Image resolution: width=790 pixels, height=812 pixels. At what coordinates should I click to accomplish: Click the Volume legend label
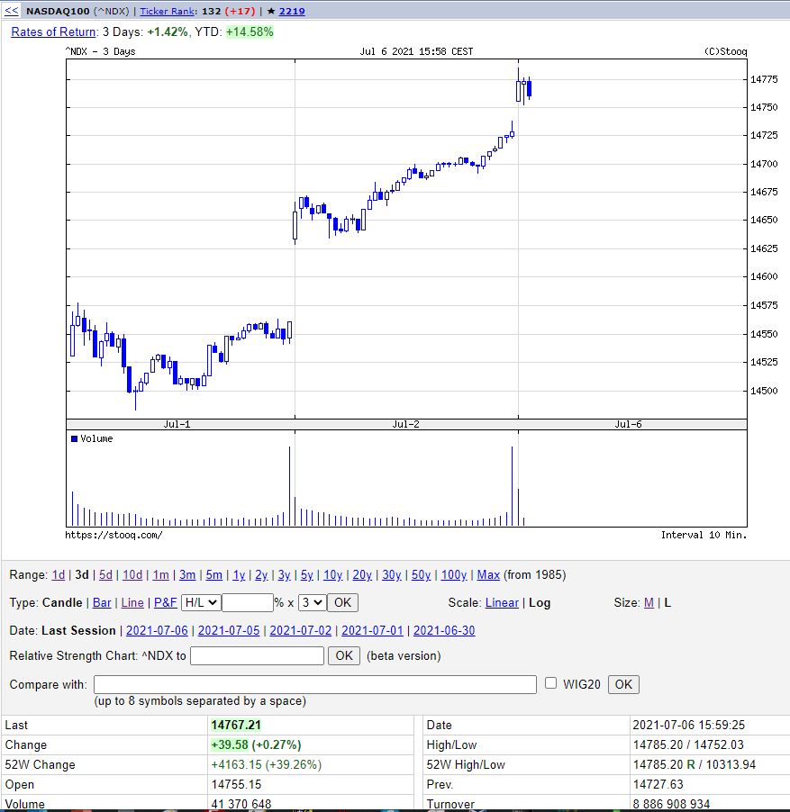(96, 438)
